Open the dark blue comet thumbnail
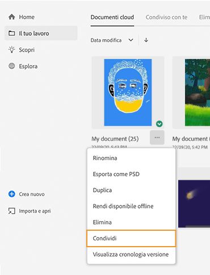This screenshot has height=275, width=210. pos(194,204)
